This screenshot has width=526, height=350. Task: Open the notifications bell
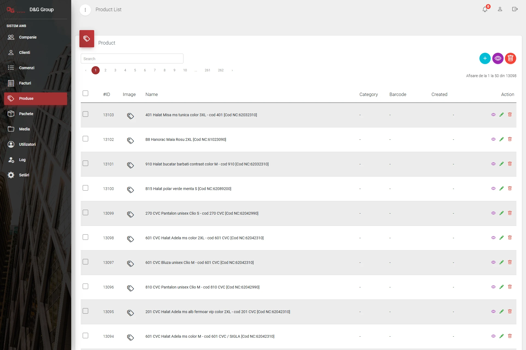485,9
